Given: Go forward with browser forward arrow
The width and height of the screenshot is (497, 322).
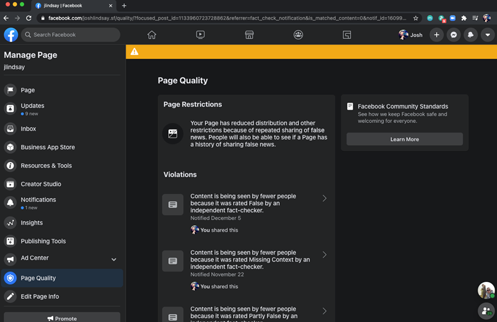Looking at the screenshot, I should coord(17,18).
